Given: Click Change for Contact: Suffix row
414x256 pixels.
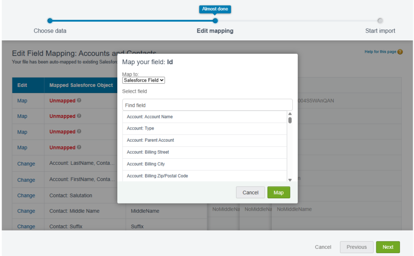Looking at the screenshot, I should pos(26,227).
